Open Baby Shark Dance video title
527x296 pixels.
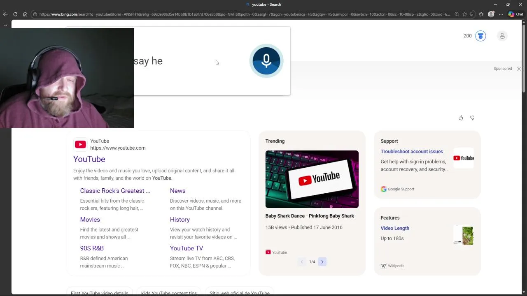[x=310, y=216]
